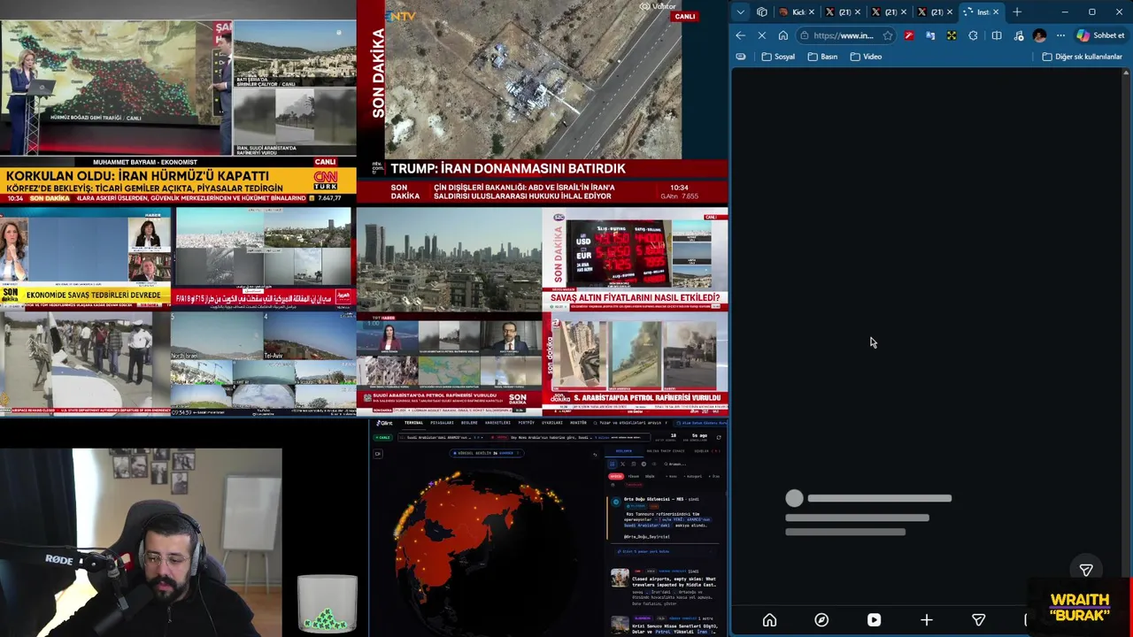The height and width of the screenshot is (637, 1133).
Task: Click the Closed airports, empty skies headline
Action: (674, 583)
